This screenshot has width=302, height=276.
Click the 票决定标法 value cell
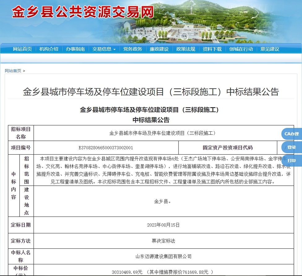click(163, 241)
